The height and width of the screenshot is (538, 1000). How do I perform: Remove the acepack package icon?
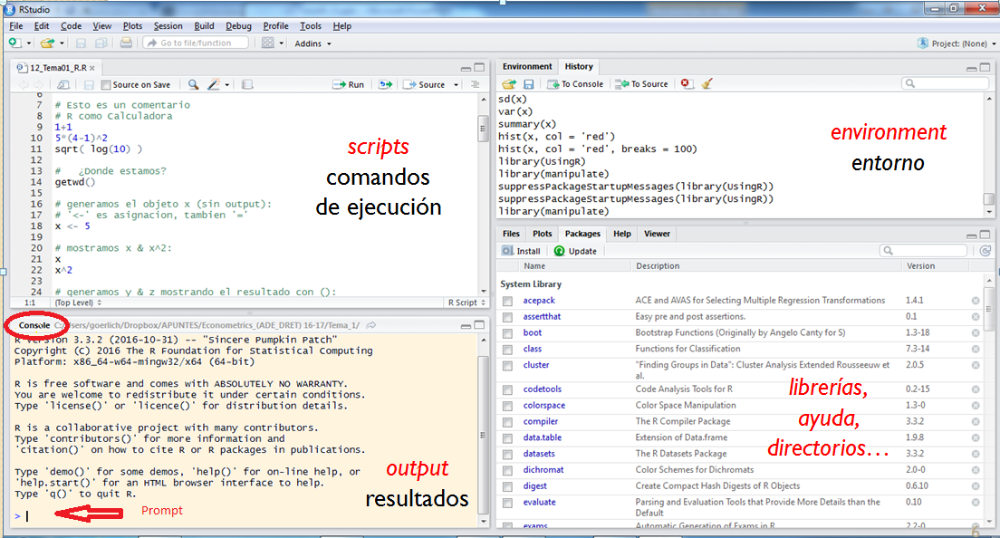[x=976, y=301]
